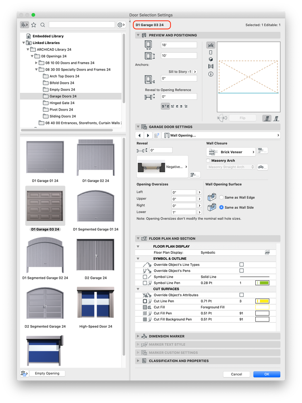
Task: Collapse the Preview and Positioning panel
Action: click(138, 35)
